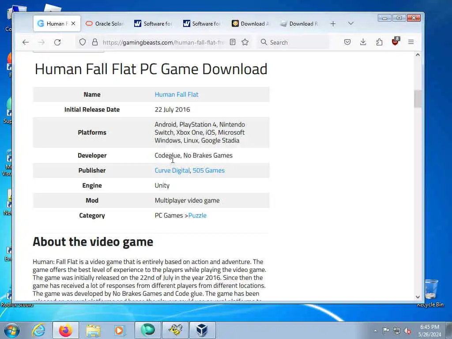
Task: Open the uBlock Origin extension icon
Action: point(395,42)
